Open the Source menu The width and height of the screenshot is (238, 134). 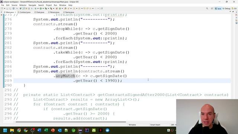[15, 5]
